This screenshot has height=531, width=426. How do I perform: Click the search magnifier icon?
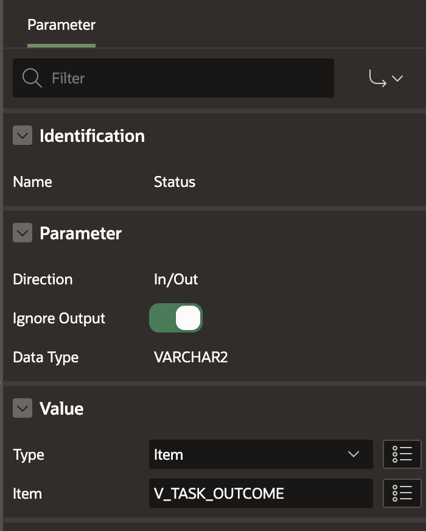(32, 78)
